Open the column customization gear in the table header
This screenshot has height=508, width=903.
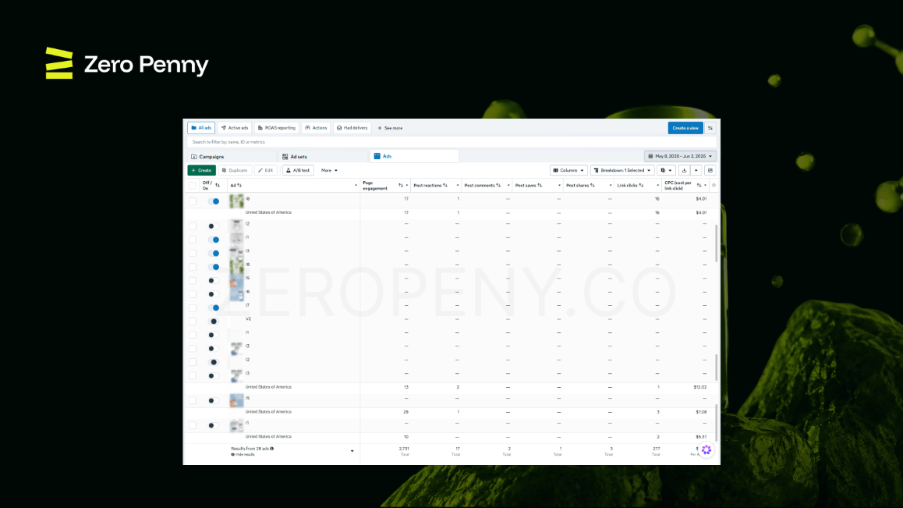tap(714, 185)
